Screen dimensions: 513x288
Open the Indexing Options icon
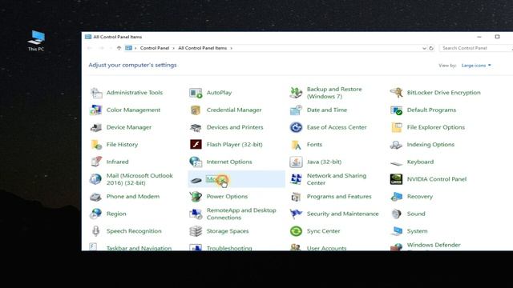point(396,145)
